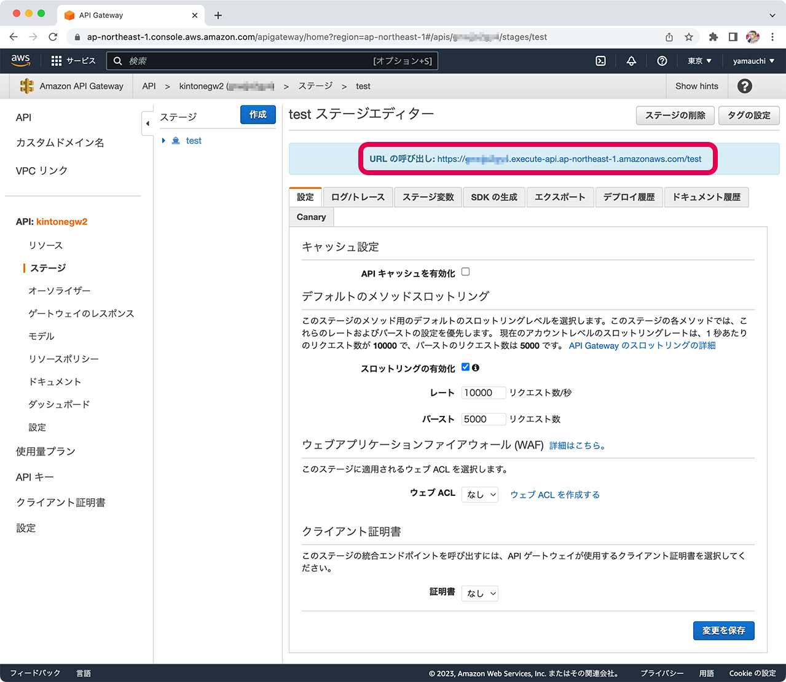Launch CloudShell from the top bar
Screen dimensions: 786x682
click(x=601, y=61)
